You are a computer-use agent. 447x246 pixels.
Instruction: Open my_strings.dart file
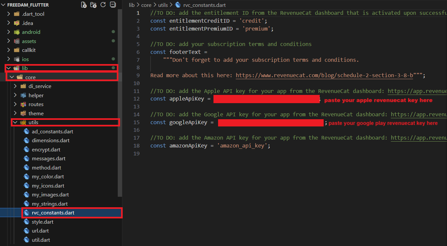click(x=50, y=204)
